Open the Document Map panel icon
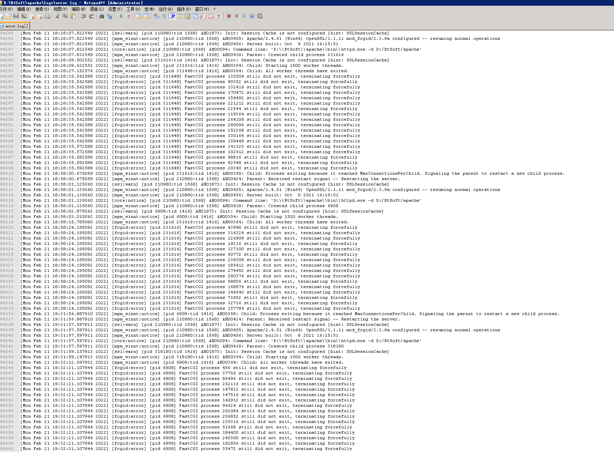Image resolution: width=614 pixels, height=452 pixels. click(188, 16)
